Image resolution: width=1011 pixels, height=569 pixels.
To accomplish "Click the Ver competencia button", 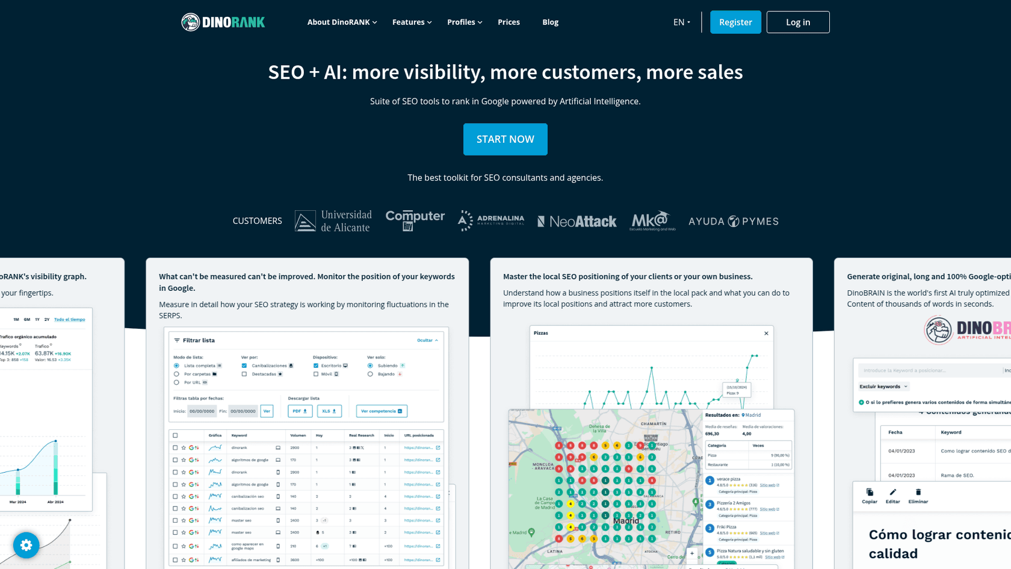I will pos(381,411).
